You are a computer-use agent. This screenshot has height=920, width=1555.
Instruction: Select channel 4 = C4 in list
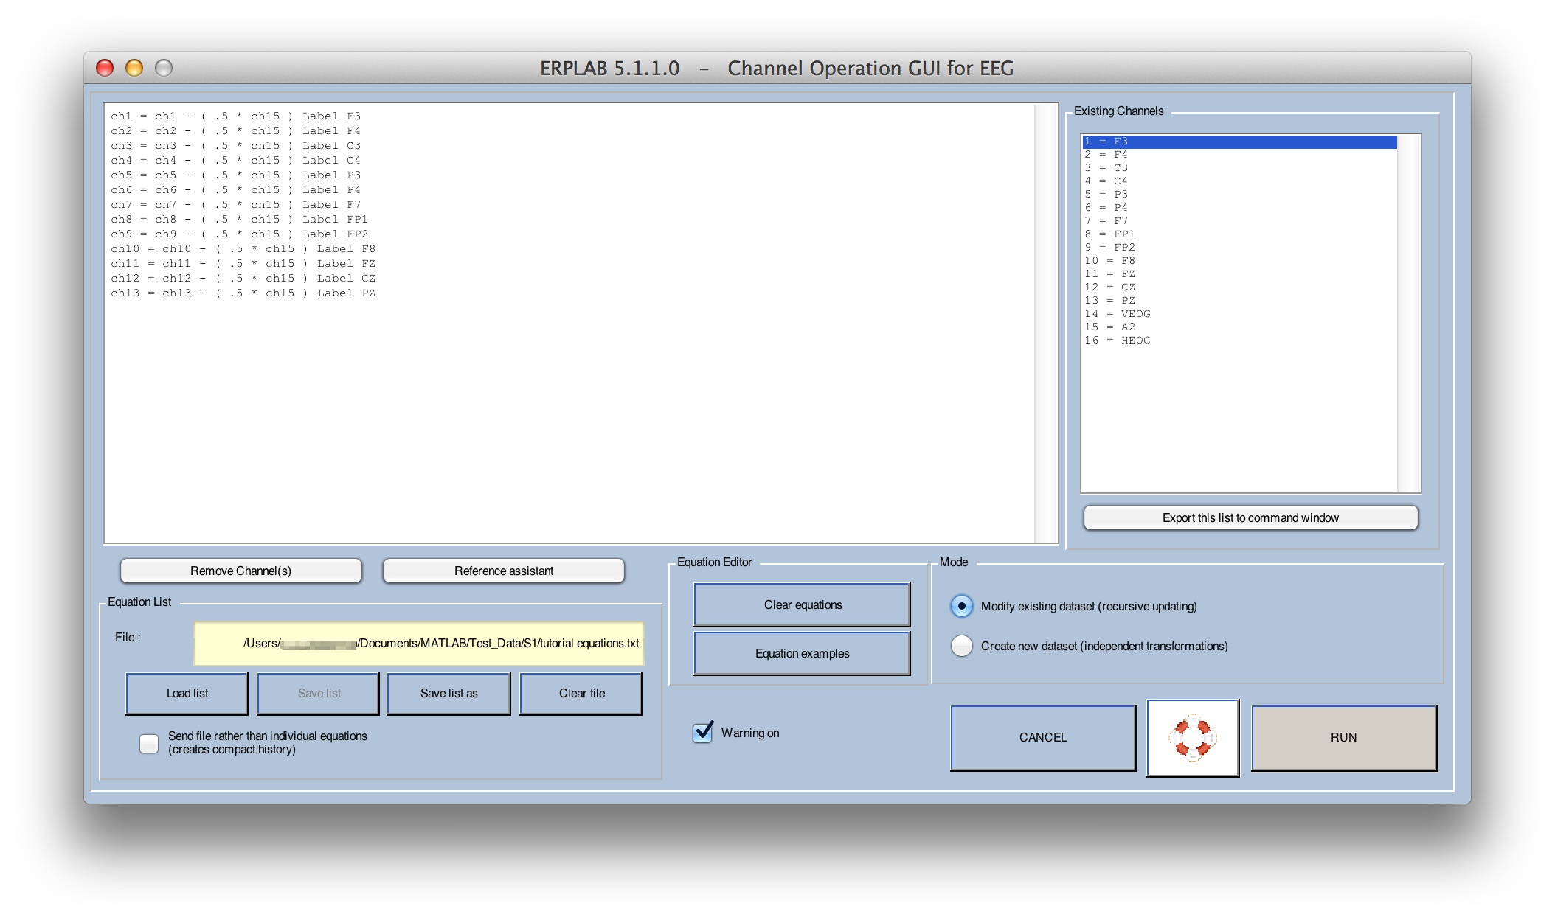click(x=1239, y=181)
